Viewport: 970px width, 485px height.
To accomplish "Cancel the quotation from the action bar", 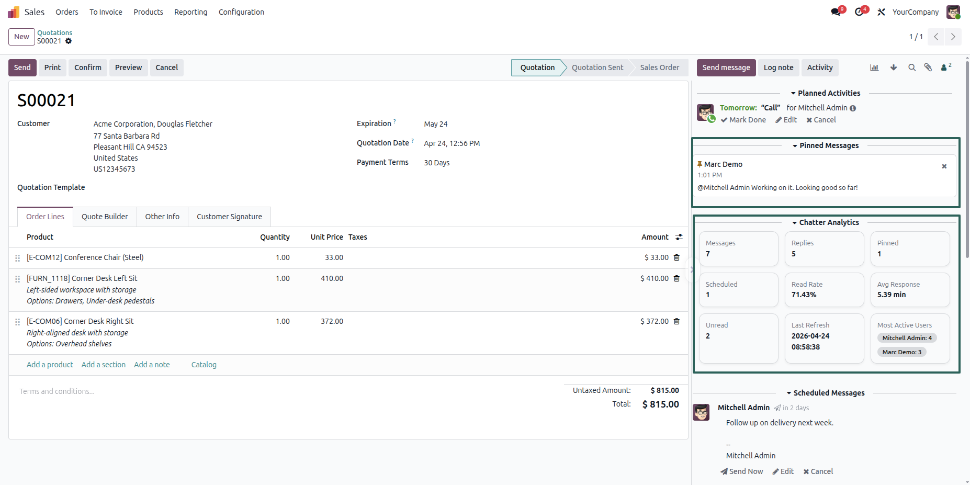I will (166, 67).
